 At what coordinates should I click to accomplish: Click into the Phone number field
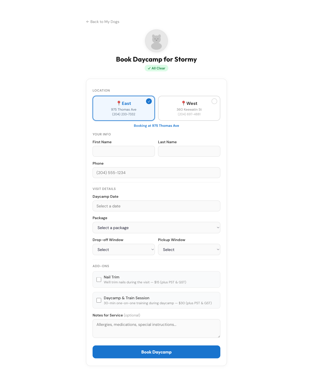click(156, 173)
